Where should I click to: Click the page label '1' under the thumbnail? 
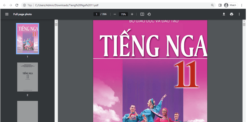point(27,57)
